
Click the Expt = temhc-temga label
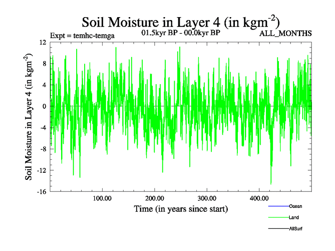click(x=82, y=36)
